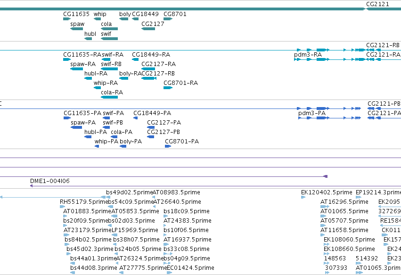The height and width of the screenshot is (275, 401).
Task: Select the EK108060.5prime EST
Action: click(x=327, y=244)
